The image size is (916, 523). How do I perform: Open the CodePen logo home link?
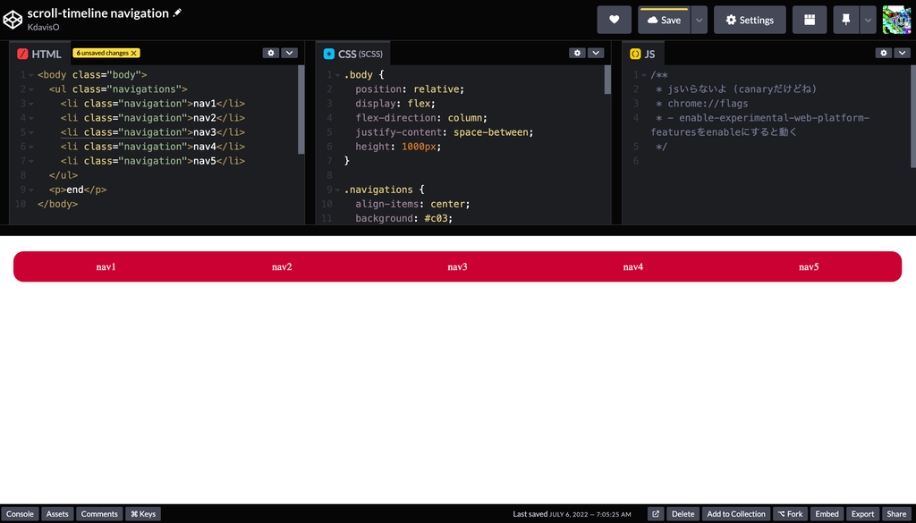point(13,20)
